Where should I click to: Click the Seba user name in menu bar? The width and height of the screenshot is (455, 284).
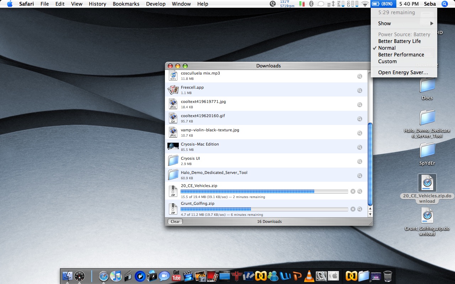point(430,4)
